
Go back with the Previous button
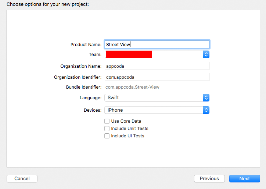[209, 179]
